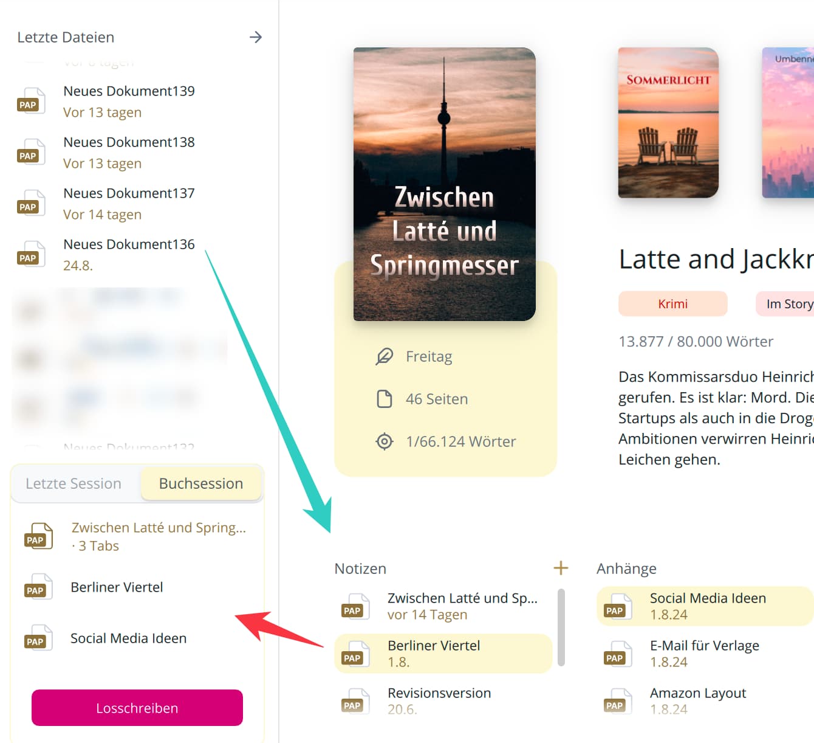
Task: Click the Krimi genre tag
Action: point(672,304)
